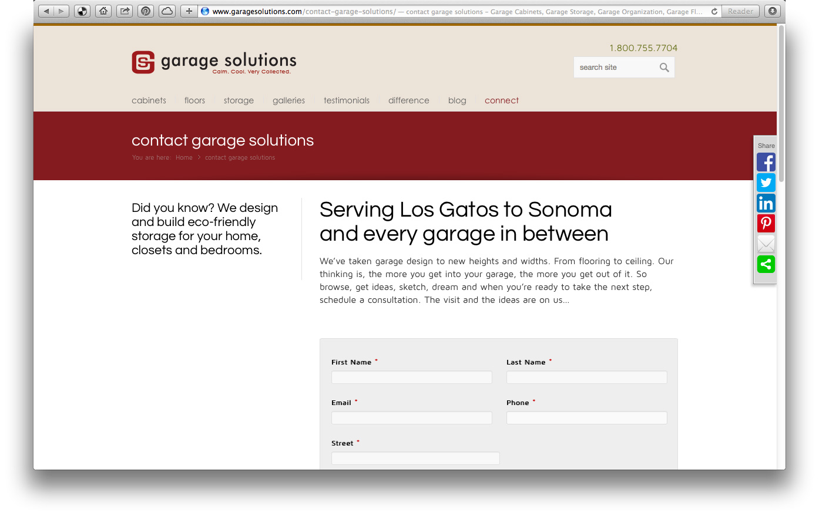Click the Home breadcrumb link
819x516 pixels.
click(x=184, y=157)
